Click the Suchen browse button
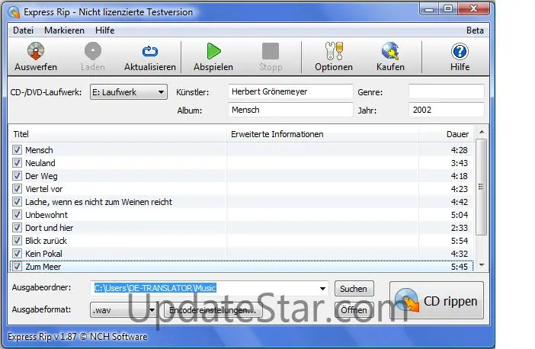535x349 pixels. [x=354, y=289]
